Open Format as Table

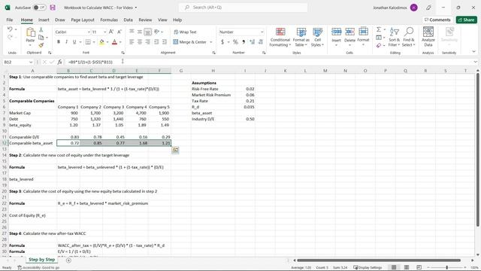coord(301,37)
